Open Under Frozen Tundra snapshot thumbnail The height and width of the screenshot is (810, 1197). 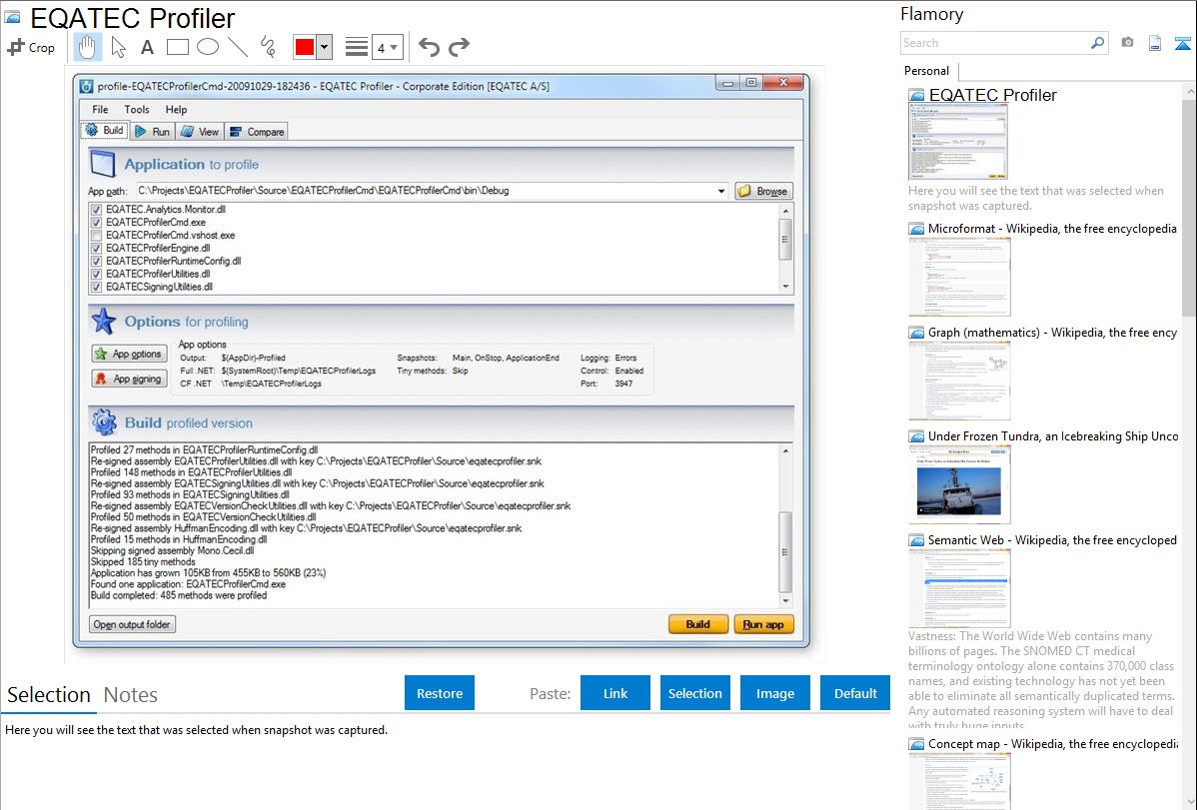click(959, 484)
